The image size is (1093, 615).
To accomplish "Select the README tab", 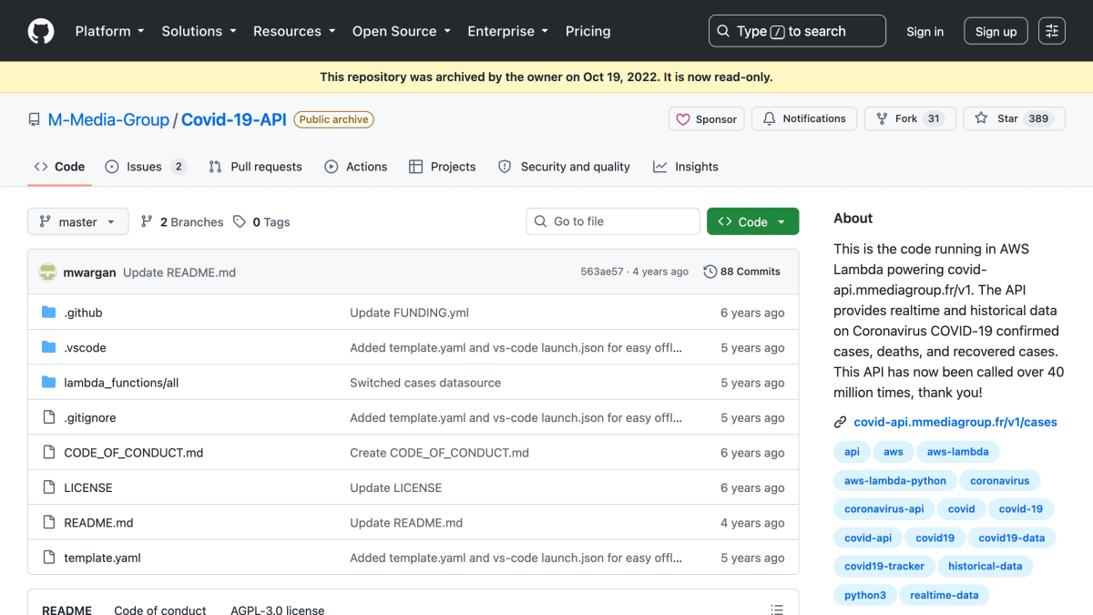I will (x=66, y=610).
